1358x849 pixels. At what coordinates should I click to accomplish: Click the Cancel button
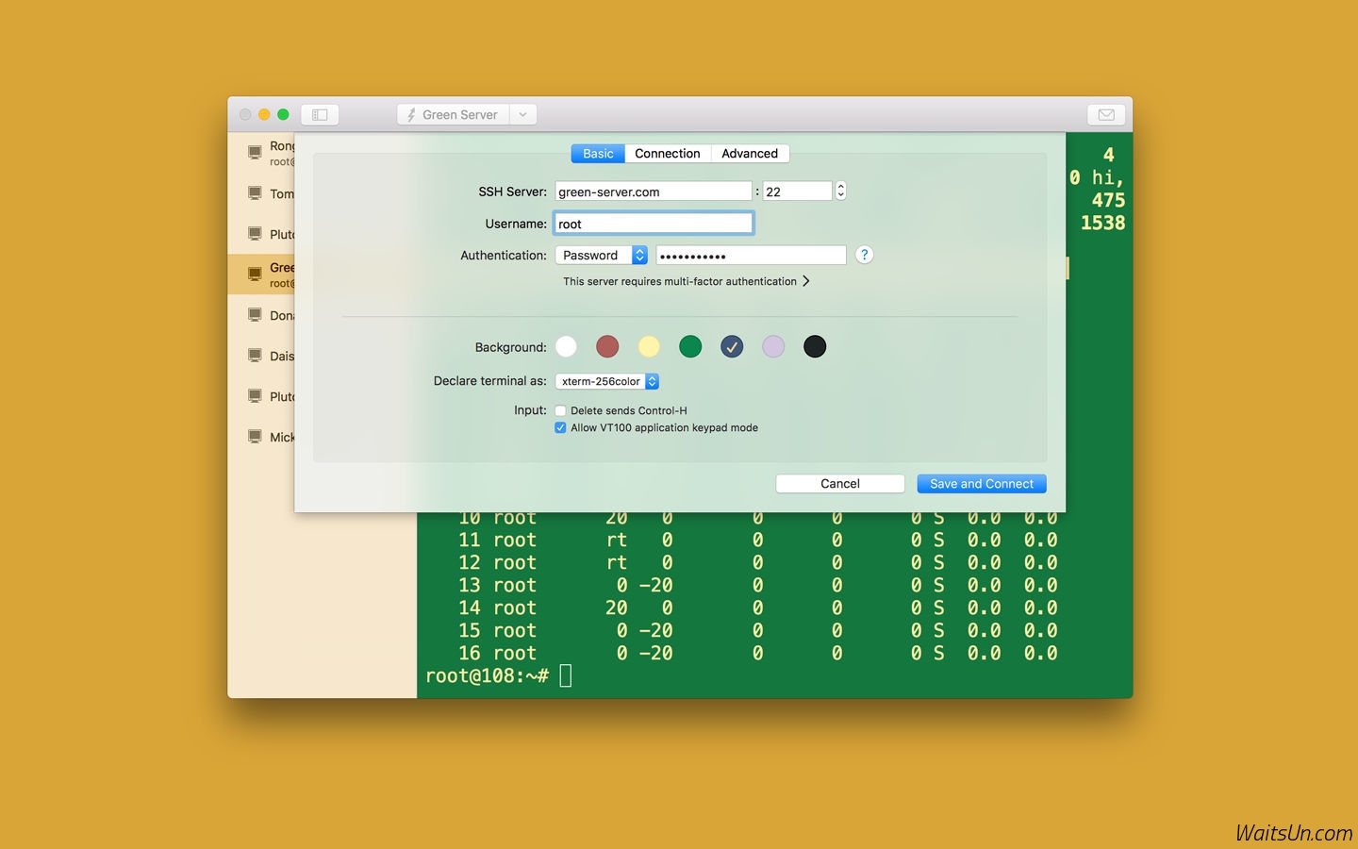839,484
